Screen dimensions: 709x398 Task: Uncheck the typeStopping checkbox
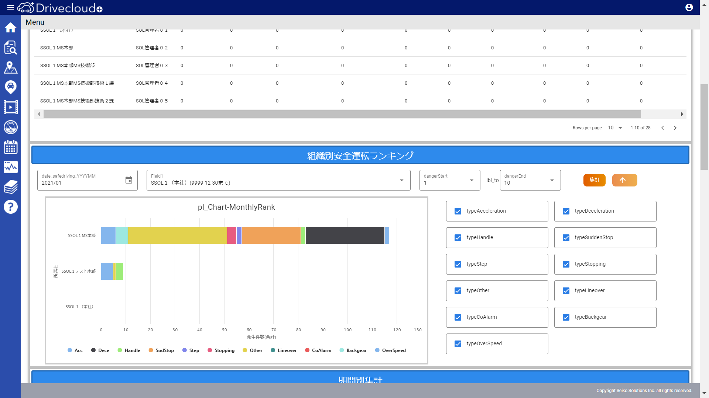pos(566,264)
